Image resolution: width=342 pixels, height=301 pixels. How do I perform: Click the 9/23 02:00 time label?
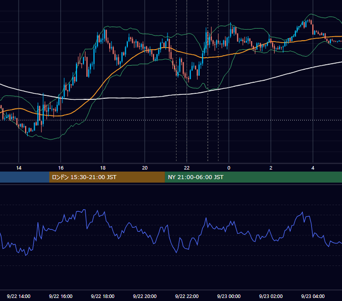(x=271, y=296)
